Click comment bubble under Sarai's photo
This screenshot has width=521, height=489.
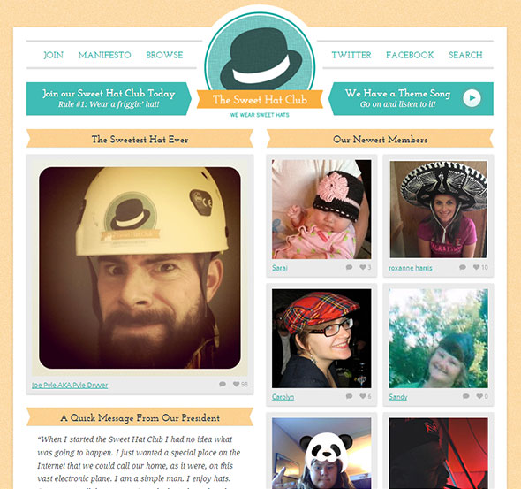pyautogui.click(x=349, y=267)
